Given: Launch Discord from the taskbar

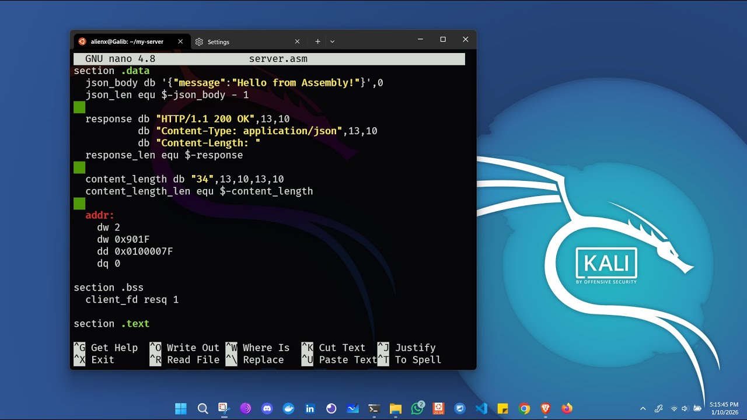Looking at the screenshot, I should (x=267, y=408).
